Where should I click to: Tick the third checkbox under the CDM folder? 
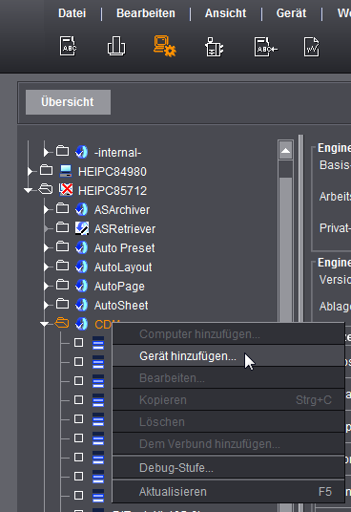(x=78, y=381)
